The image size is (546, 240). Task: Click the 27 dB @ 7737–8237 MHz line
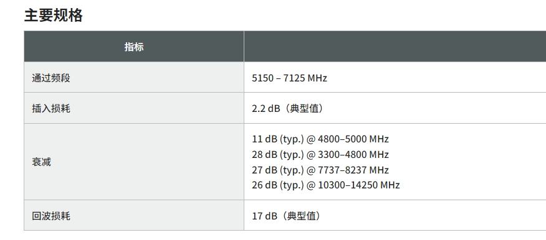320,170
